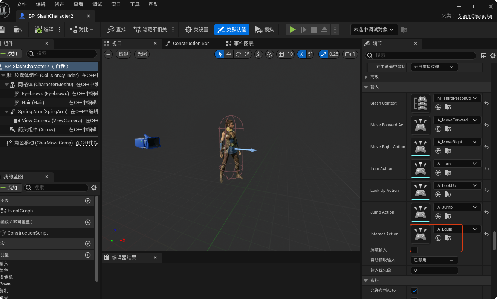The image size is (497, 299).
Task: Expand the Advanced (高级) section
Action: point(365,77)
